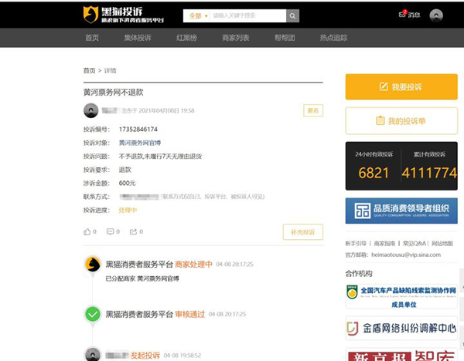The width and height of the screenshot is (464, 361).
Task: Go to 首页 in navigation bar
Action: click(92, 38)
